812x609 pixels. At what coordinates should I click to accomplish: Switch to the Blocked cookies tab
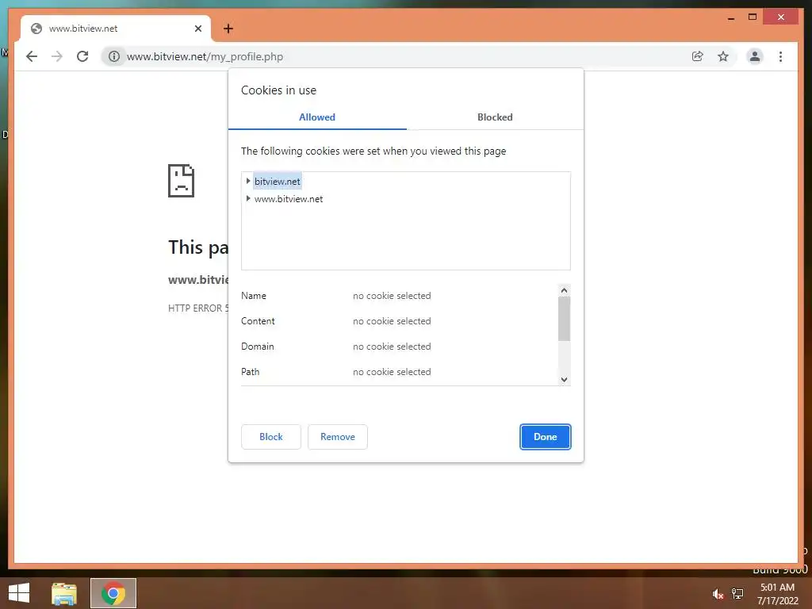(495, 117)
